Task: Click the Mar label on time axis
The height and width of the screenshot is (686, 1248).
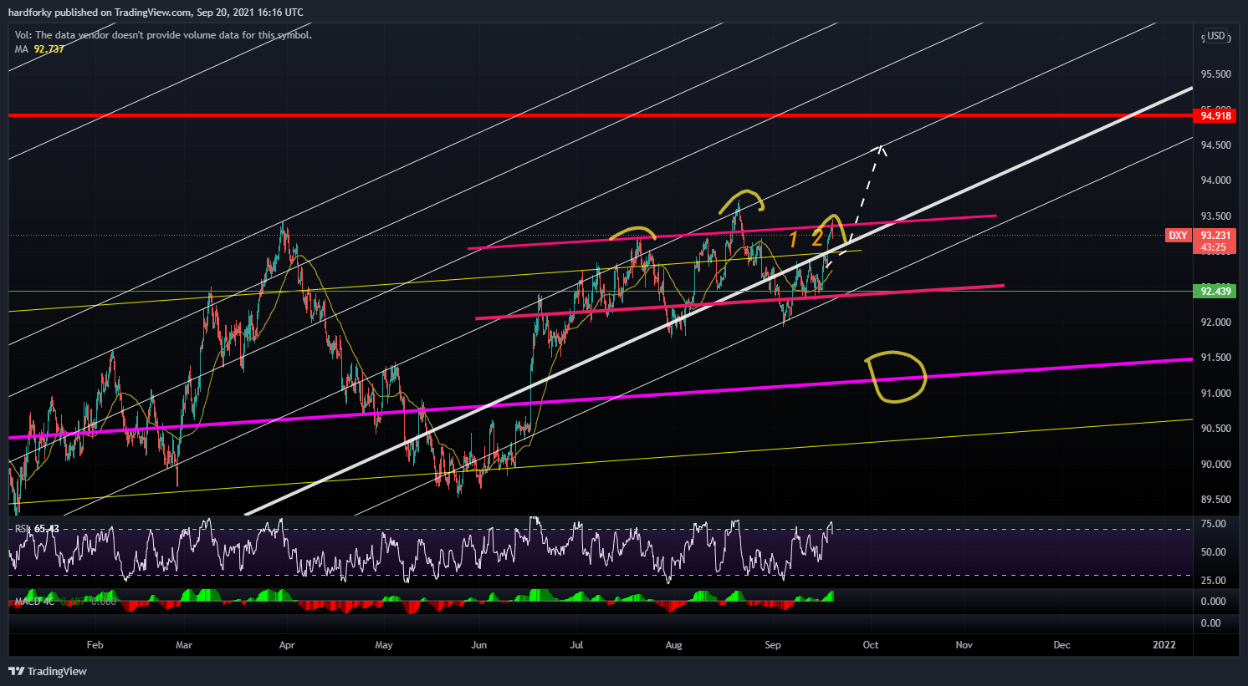Action: tap(184, 645)
